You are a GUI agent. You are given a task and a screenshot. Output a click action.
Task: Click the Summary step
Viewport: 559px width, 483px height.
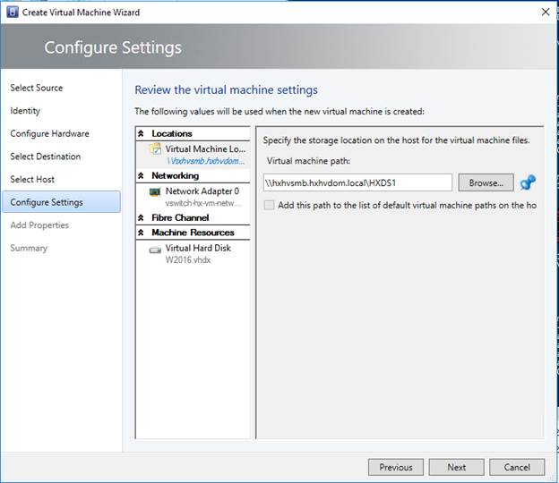29,248
